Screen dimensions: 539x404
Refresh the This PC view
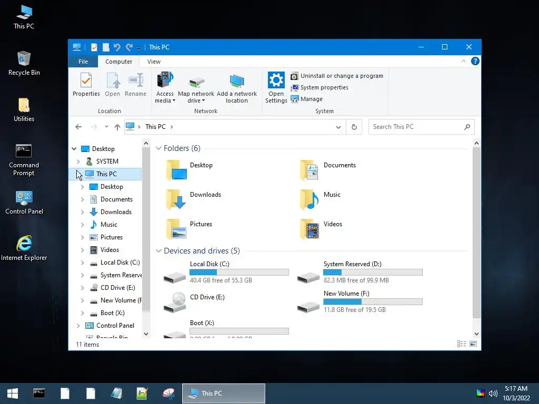coord(354,127)
